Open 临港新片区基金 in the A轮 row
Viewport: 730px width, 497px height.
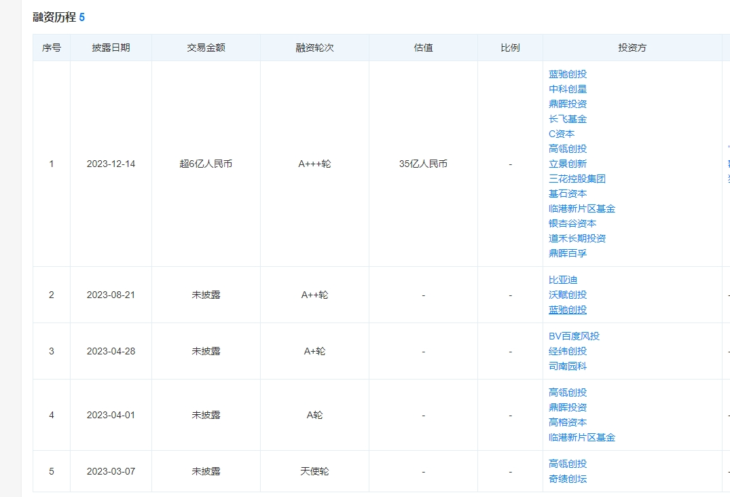(x=582, y=437)
